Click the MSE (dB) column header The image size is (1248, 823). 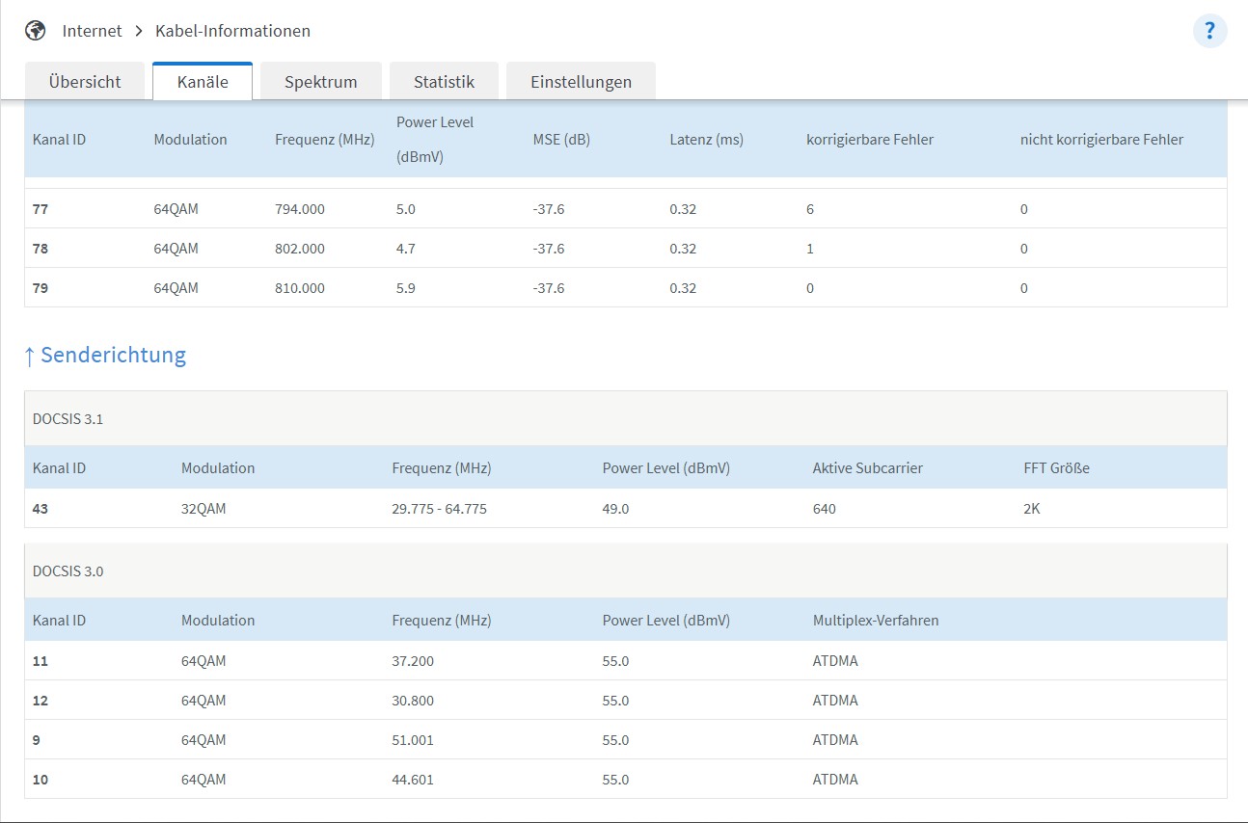[560, 140]
